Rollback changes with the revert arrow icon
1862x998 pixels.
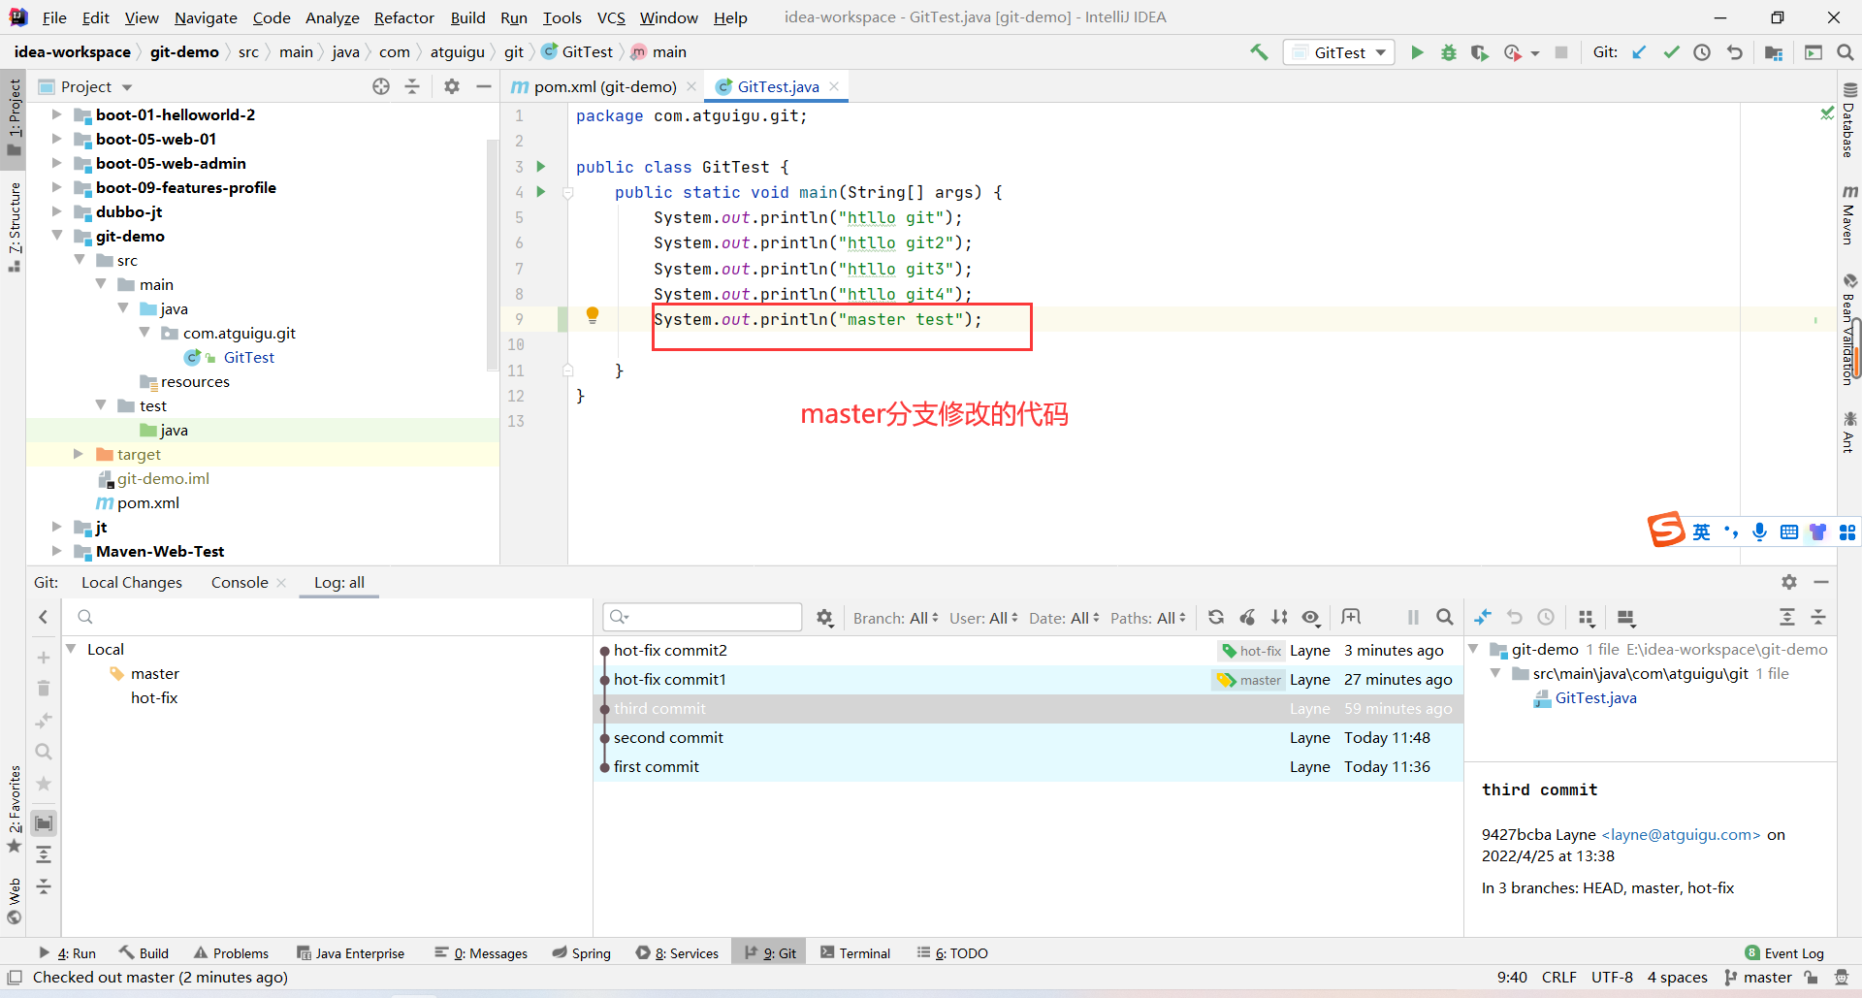click(x=1734, y=52)
